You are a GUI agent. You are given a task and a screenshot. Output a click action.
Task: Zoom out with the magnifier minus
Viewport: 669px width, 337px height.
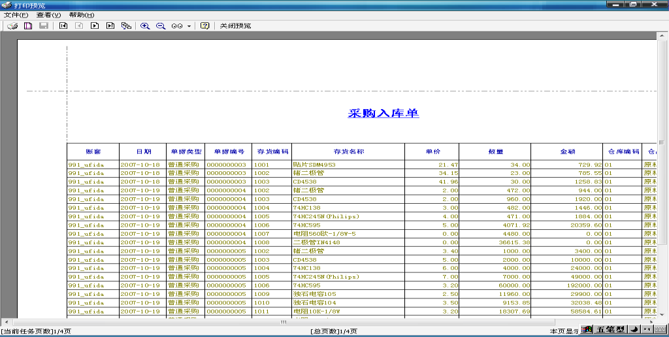[x=161, y=26]
